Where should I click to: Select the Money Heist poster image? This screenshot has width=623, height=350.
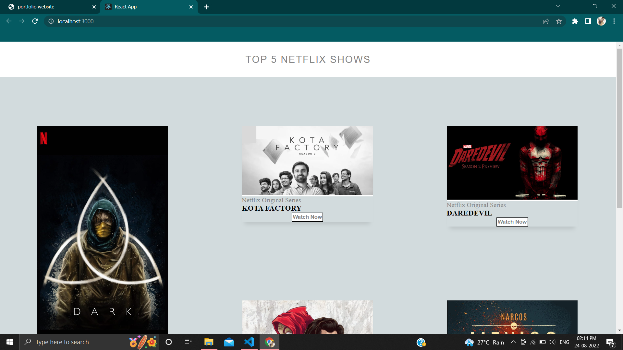[x=307, y=317]
